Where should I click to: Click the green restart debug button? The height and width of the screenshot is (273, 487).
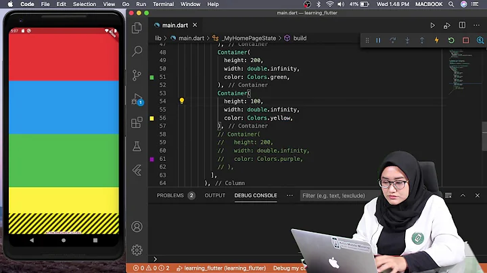tap(451, 41)
